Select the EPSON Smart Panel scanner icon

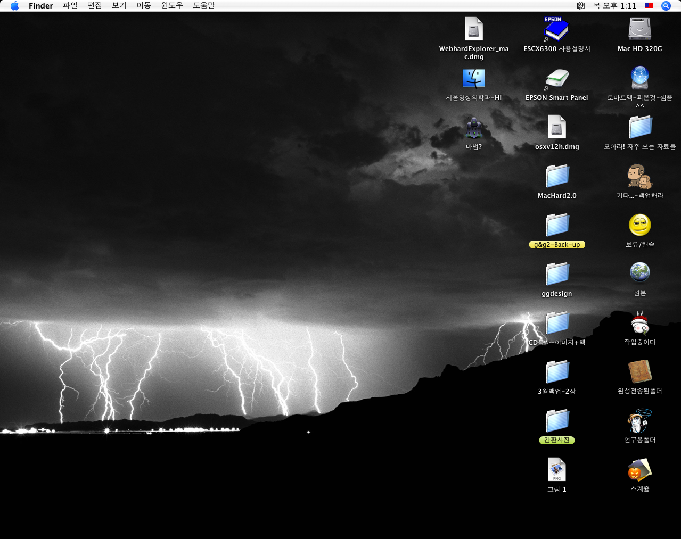coord(557,79)
